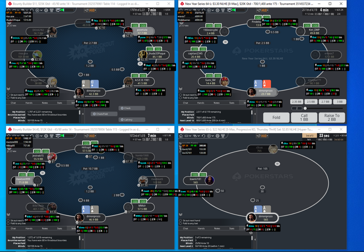This screenshot has height=252, width=364.
Task: Open replayer play icon in Bounty Builder $4.40 window
Action: [x=37, y=136]
